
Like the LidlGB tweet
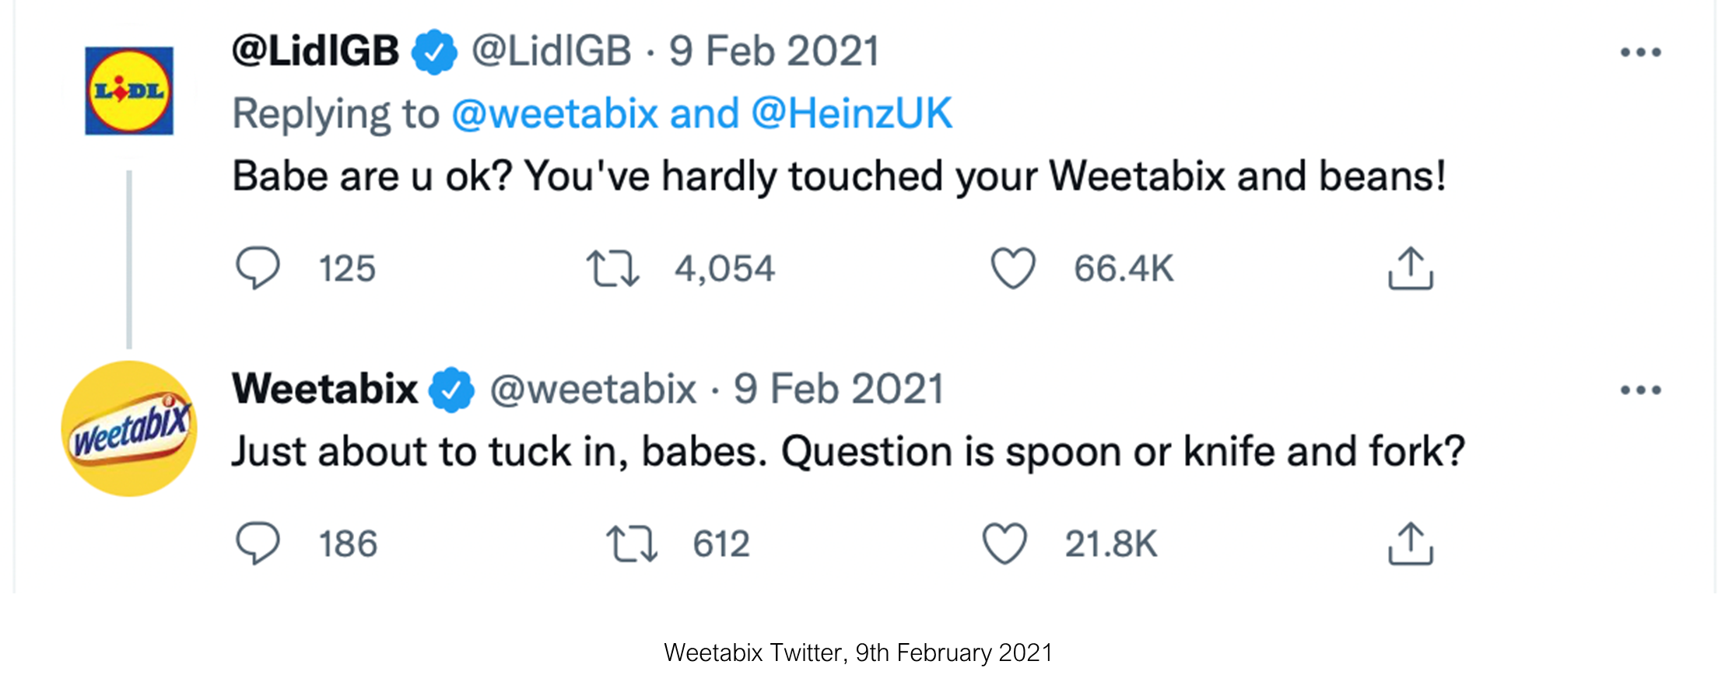tap(1012, 268)
